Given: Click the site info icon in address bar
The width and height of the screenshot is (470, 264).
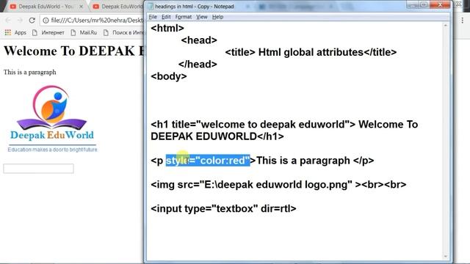Looking at the screenshot, I should point(46,21).
